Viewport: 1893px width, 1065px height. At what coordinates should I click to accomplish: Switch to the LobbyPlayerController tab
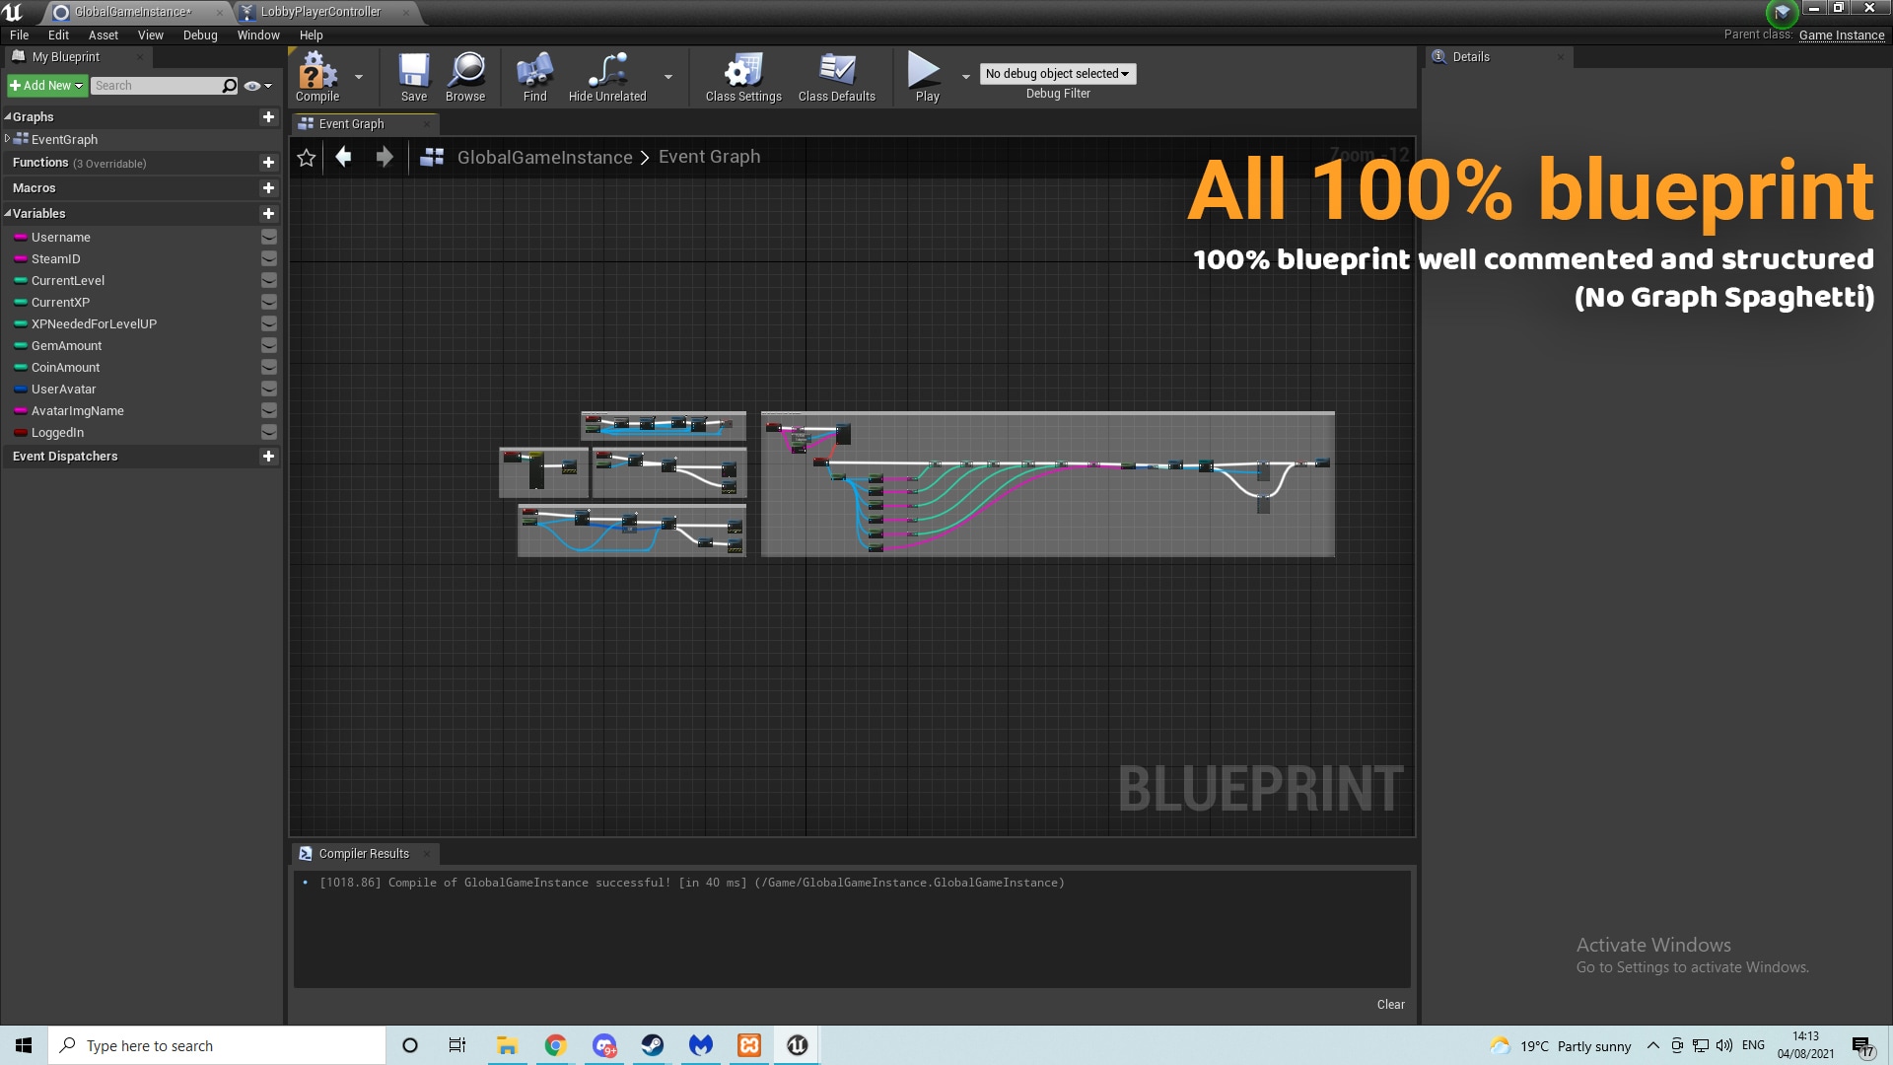point(322,12)
